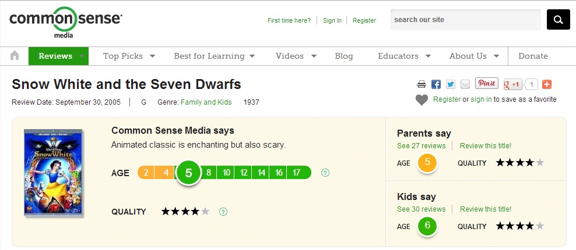Click the highlighted age 5 marker
The width and height of the screenshot is (576, 250).
coord(188,172)
